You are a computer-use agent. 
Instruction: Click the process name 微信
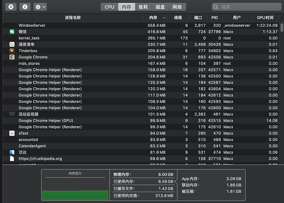[23, 32]
